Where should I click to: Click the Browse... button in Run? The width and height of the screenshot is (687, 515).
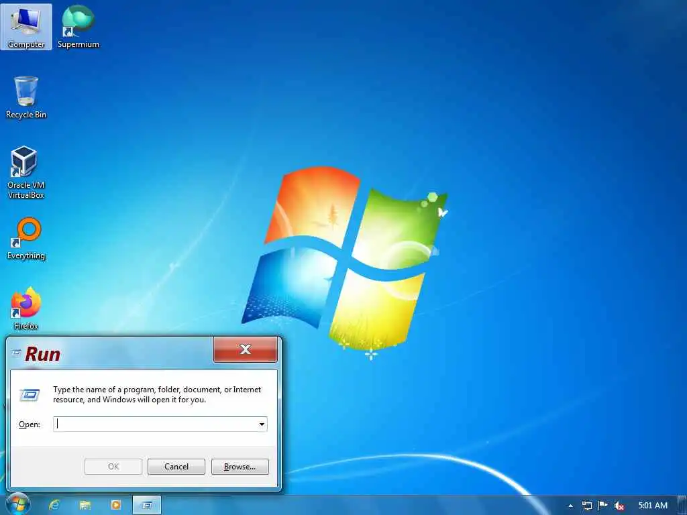click(240, 467)
